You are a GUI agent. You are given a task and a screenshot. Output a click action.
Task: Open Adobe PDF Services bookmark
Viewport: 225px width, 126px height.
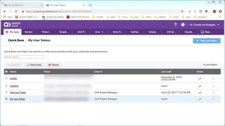point(78,17)
